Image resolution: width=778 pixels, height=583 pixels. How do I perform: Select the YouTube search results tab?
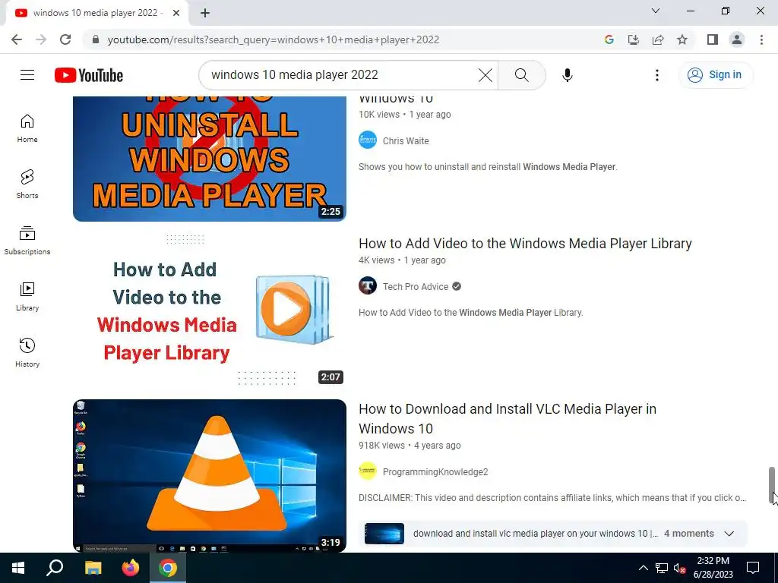(97, 13)
